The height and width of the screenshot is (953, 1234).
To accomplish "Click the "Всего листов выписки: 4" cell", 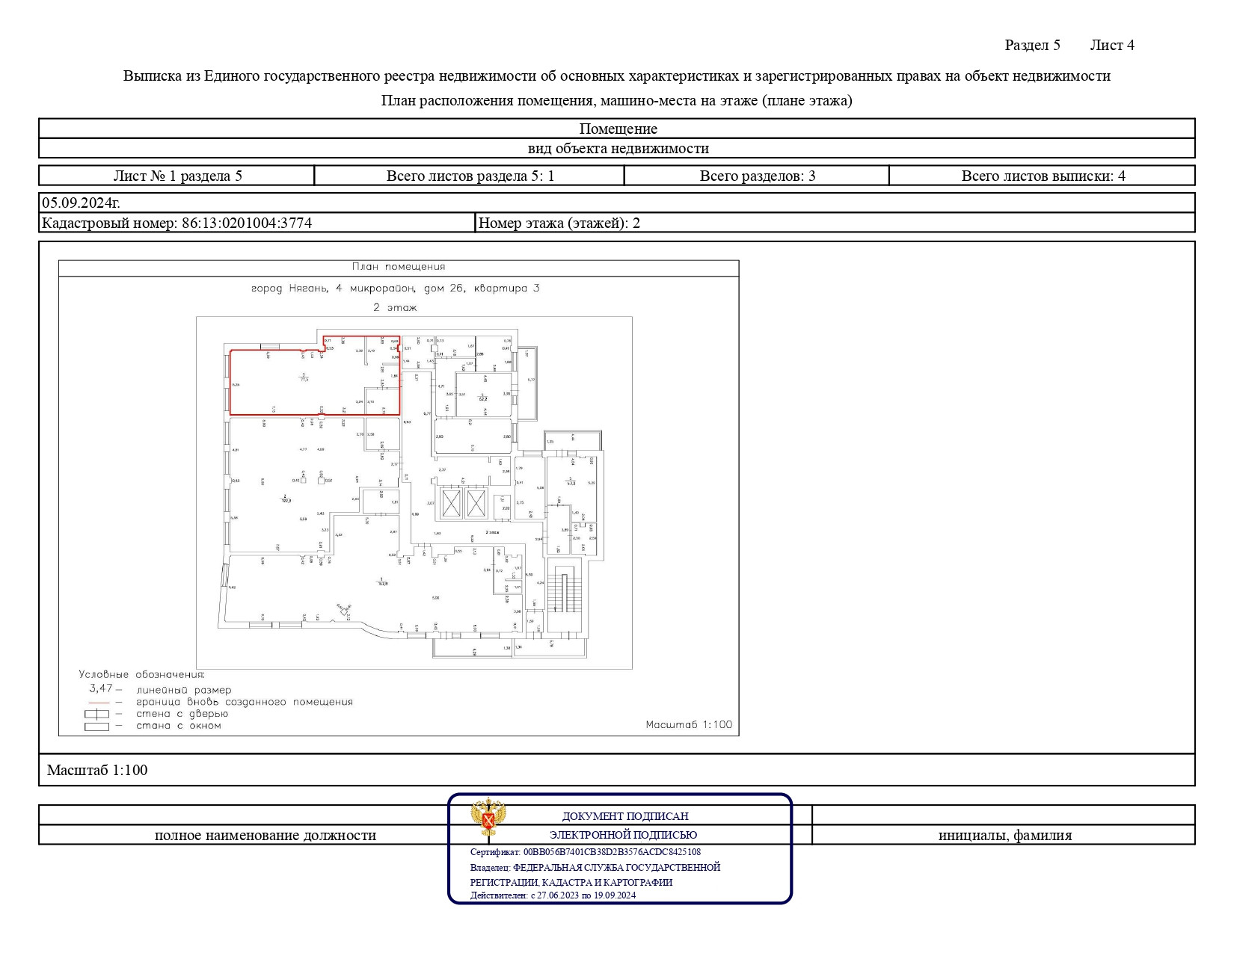I will pos(1043,176).
